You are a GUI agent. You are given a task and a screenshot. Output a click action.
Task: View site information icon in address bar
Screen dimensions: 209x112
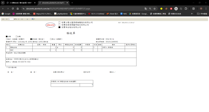pos(24,8)
